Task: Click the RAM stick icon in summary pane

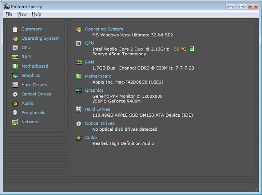Action: point(79,62)
